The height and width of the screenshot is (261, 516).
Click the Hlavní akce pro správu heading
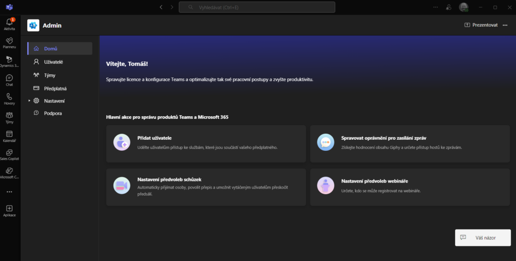coord(167,117)
